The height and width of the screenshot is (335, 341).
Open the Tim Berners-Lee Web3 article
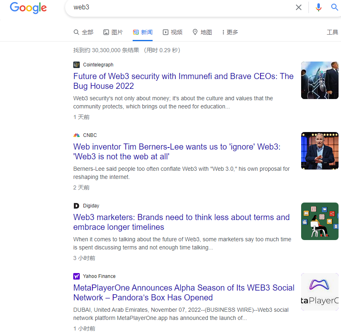(177, 152)
